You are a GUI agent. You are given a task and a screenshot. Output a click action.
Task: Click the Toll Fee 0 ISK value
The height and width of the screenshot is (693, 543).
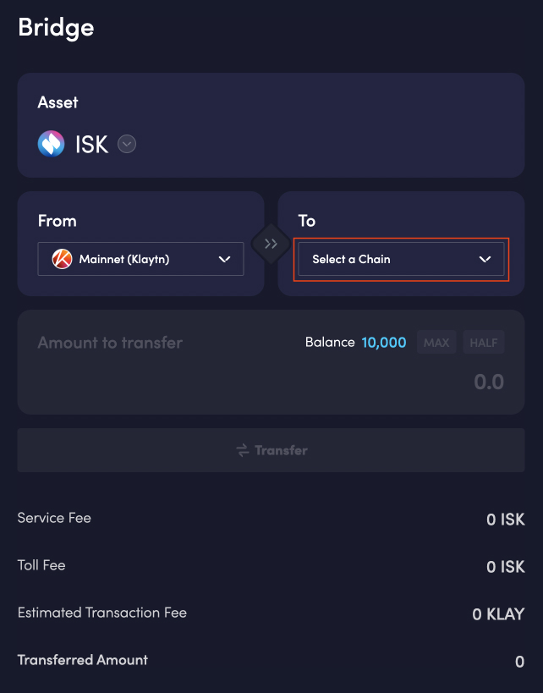point(506,567)
